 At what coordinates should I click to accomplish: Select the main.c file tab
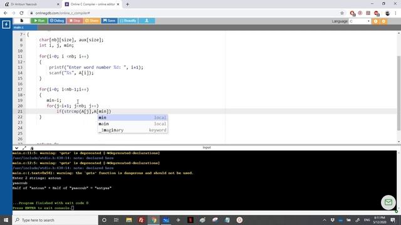25,27
